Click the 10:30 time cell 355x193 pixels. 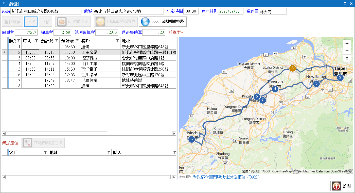click(x=30, y=52)
